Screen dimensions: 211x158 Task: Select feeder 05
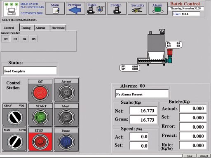34,39
